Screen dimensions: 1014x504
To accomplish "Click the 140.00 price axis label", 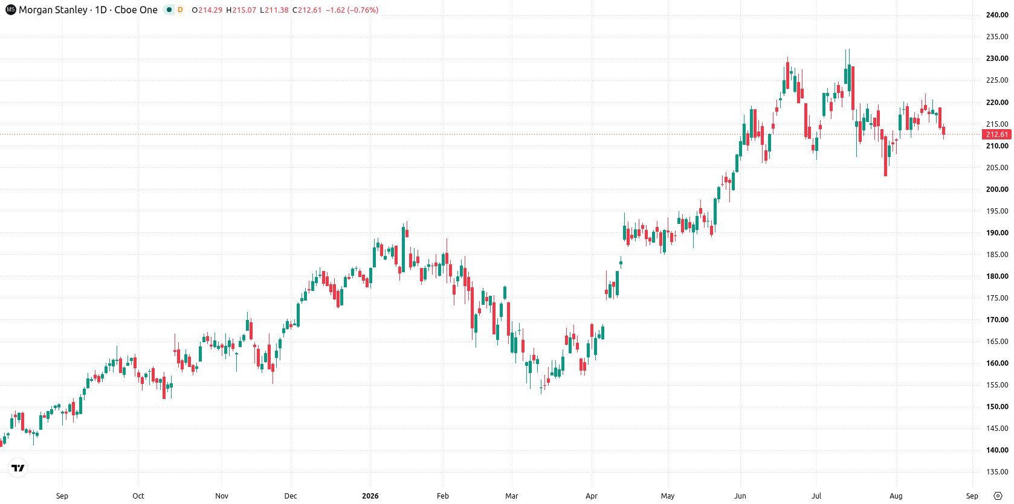I will click(997, 450).
